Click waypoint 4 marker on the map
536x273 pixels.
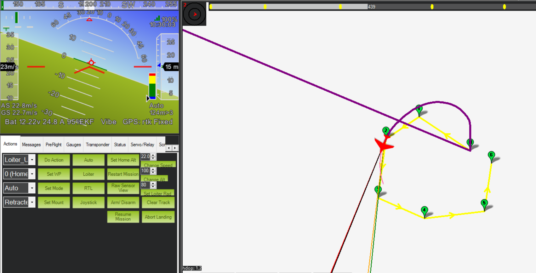tap(424, 211)
